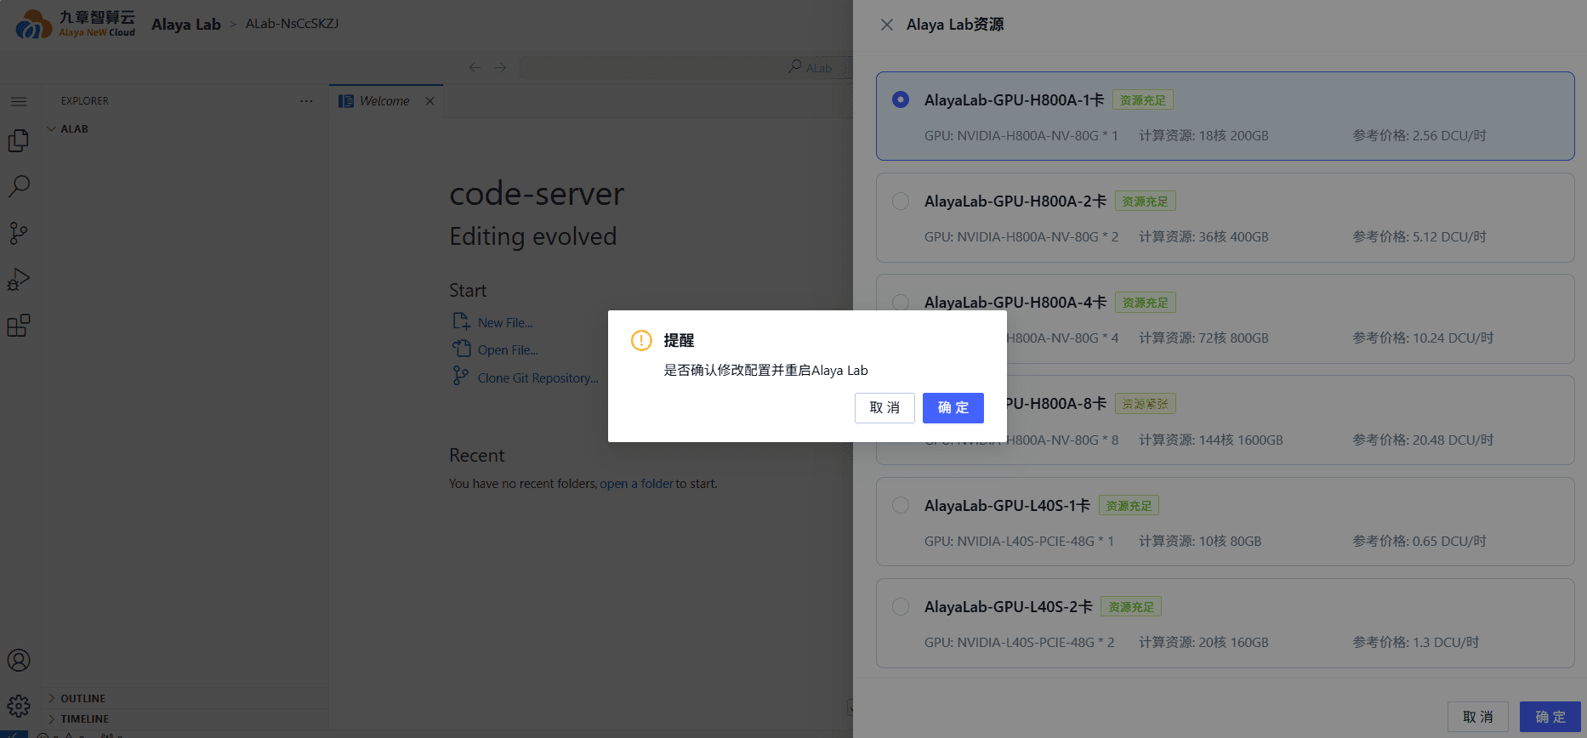Open Manage gear icon in activity bar
The image size is (1587, 738).
[x=19, y=706]
